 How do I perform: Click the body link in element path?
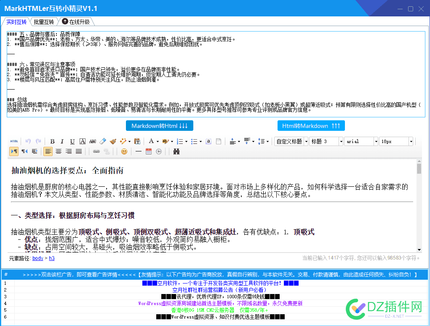click(x=37, y=258)
